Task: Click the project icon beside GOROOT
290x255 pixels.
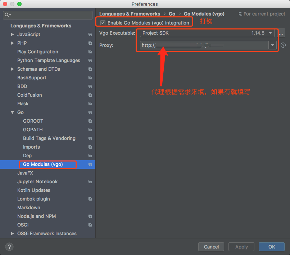Action: (x=90, y=121)
